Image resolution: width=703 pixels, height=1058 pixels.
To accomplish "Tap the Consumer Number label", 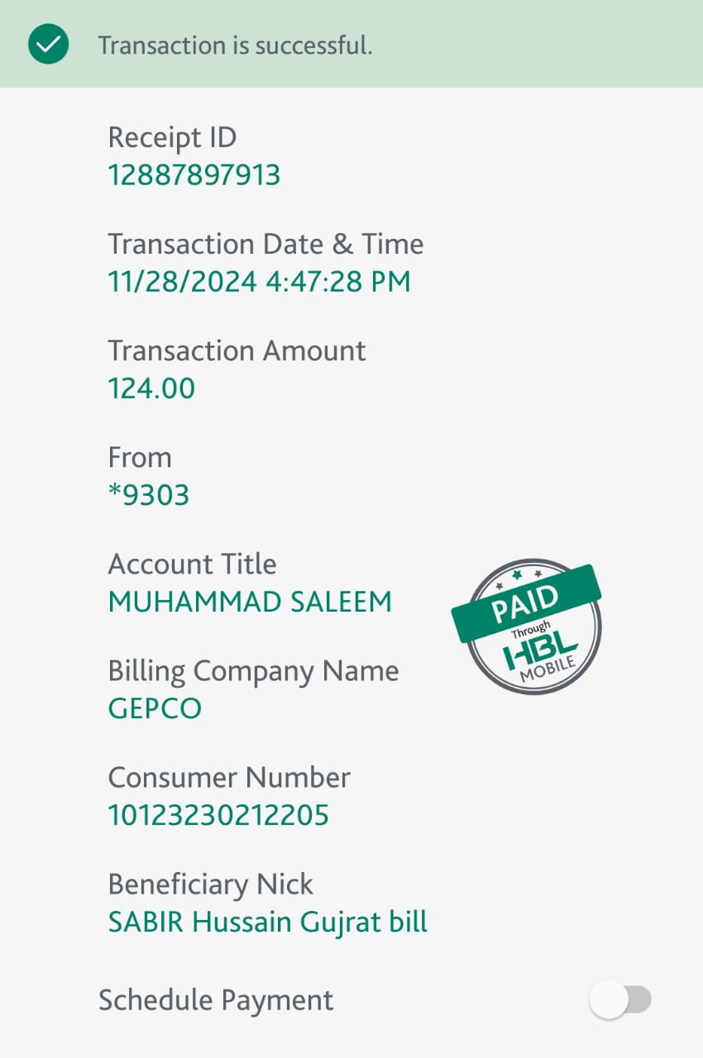I will 229,777.
